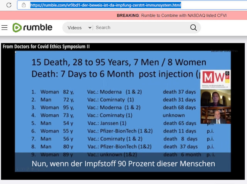Click the lower speaker webcam with bookshelf
247x184 pixels.
click(215, 115)
